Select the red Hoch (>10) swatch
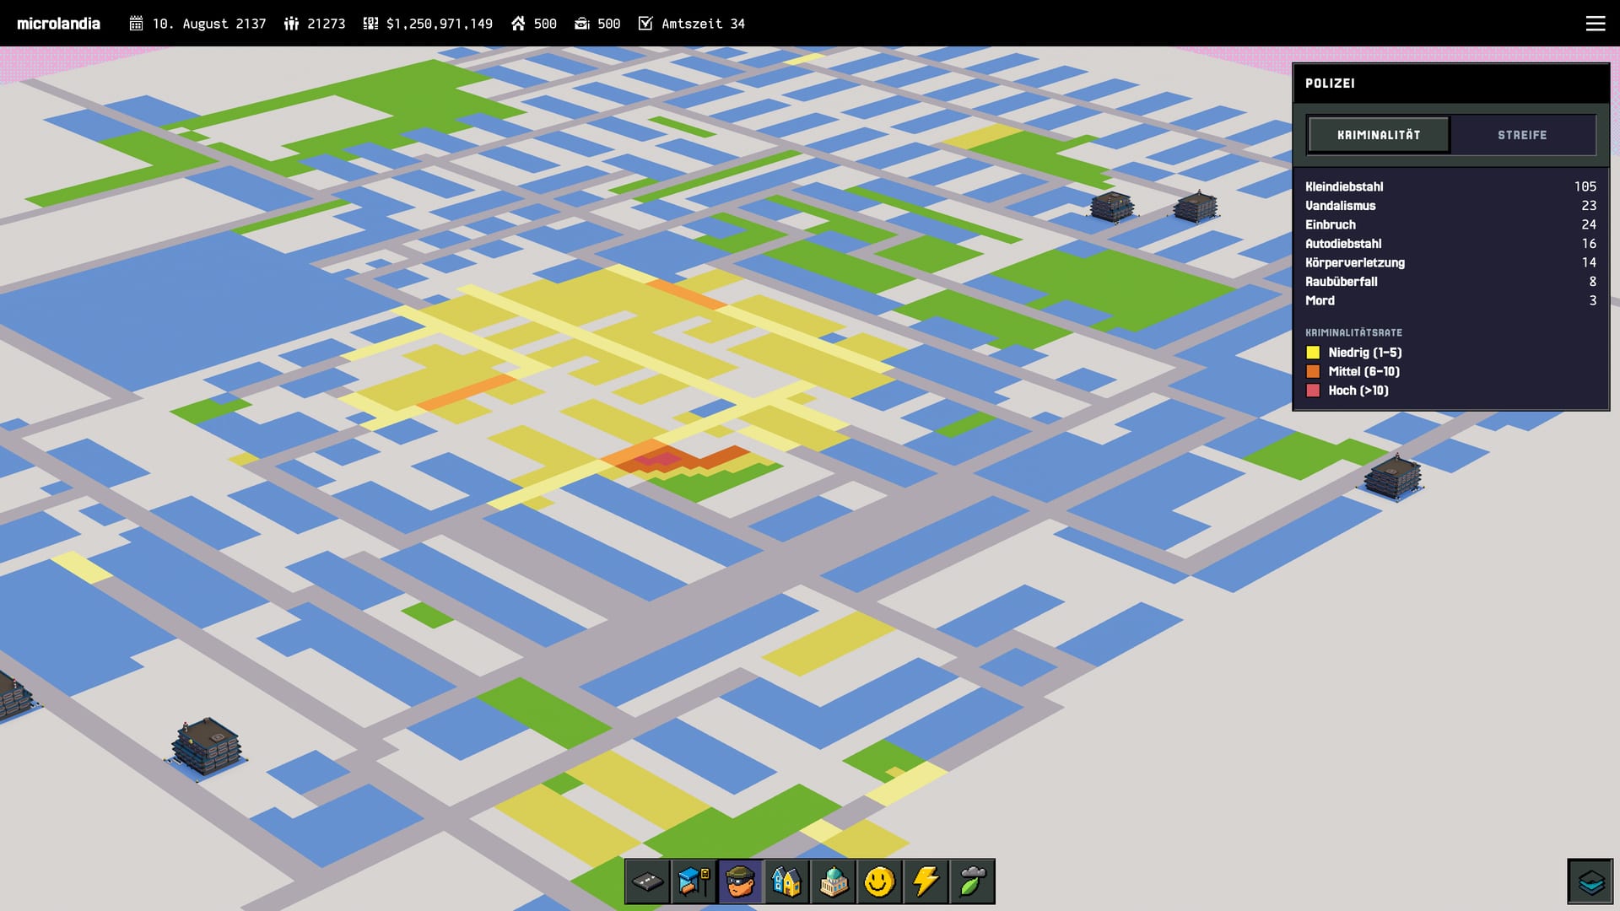Viewport: 1620px width, 911px height. [1313, 391]
